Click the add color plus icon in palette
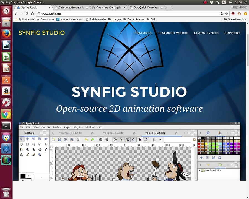The height and width of the screenshot is (199, 249). 201,158
